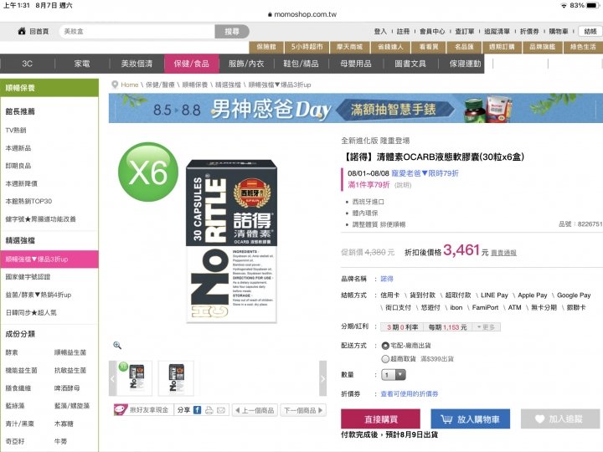The height and width of the screenshot is (452, 603).
Task: Click the 順暢保養 breadcrumb link
Action: pos(194,85)
